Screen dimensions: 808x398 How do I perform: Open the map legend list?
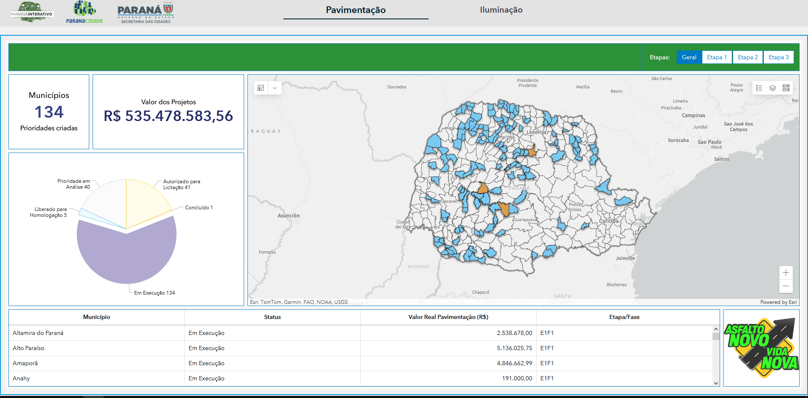point(759,88)
